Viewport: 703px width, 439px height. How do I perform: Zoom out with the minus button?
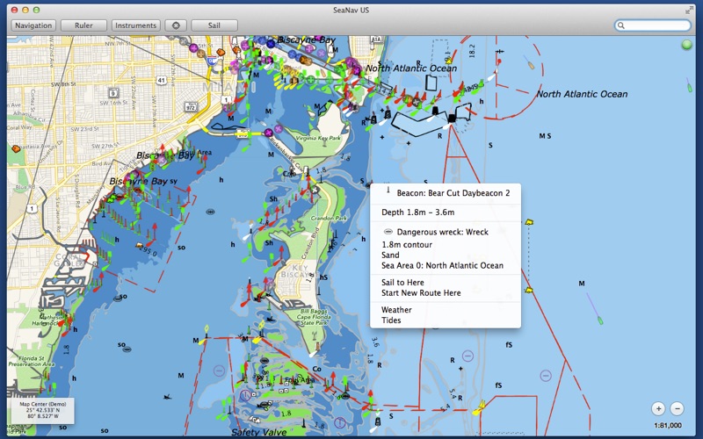point(677,408)
